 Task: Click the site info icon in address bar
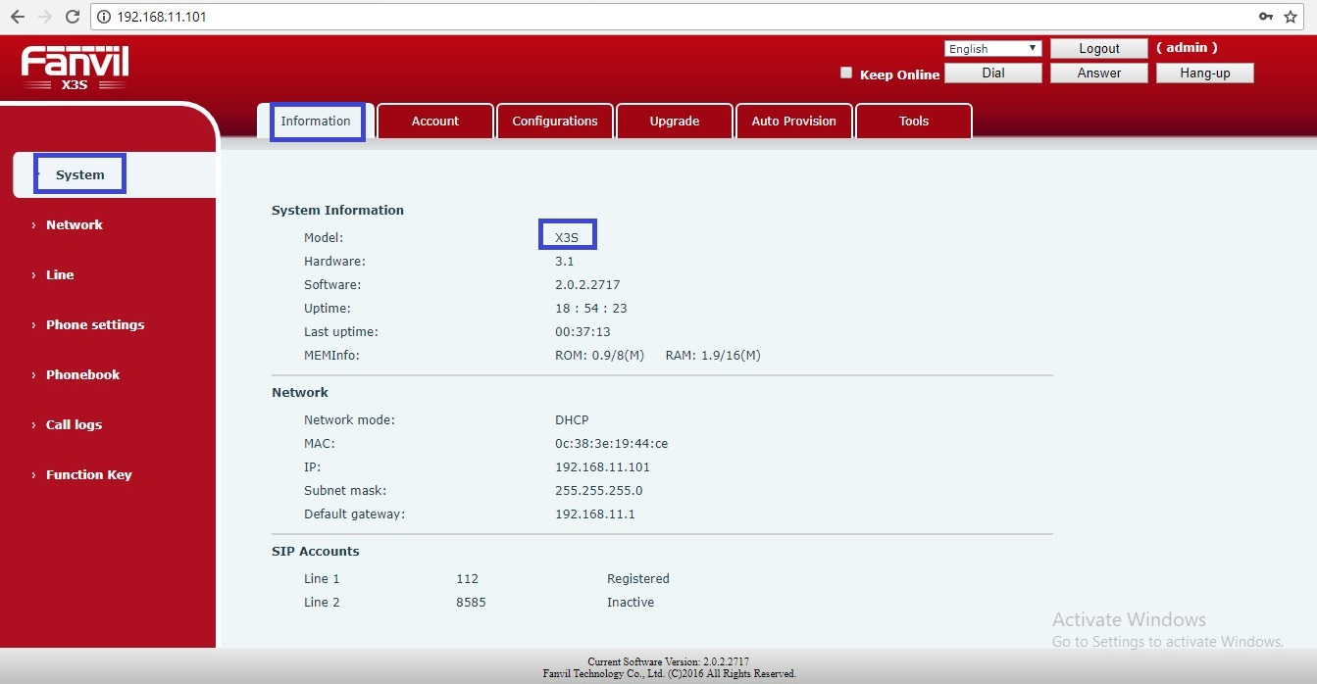coord(105,17)
